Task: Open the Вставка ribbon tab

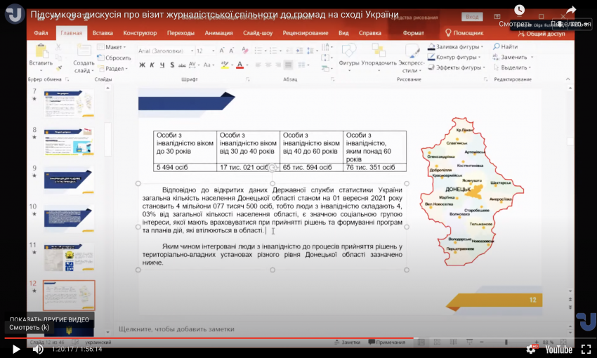Action: [x=103, y=33]
